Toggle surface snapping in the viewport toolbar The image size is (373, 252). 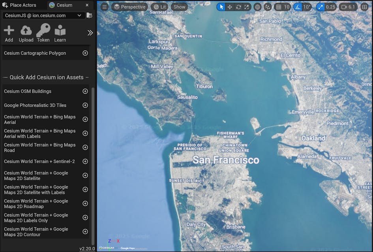pos(268,7)
